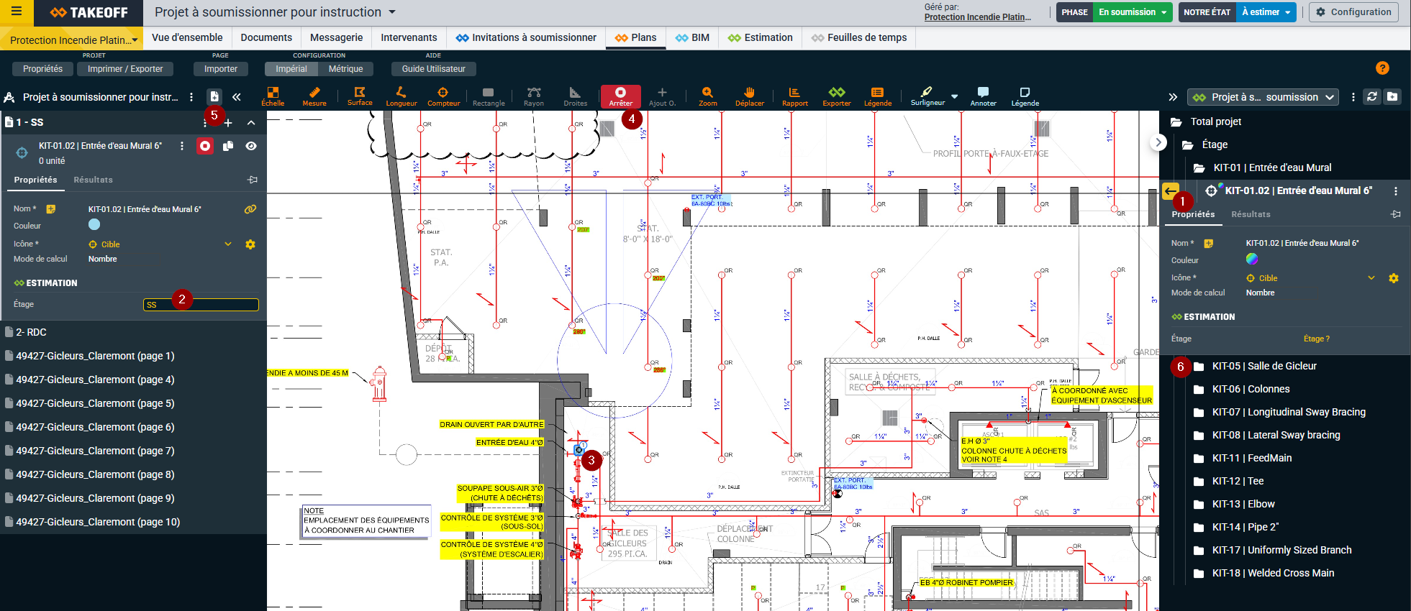Activate the Déplacer pan tool
This screenshot has height=611, width=1411.
(749, 96)
